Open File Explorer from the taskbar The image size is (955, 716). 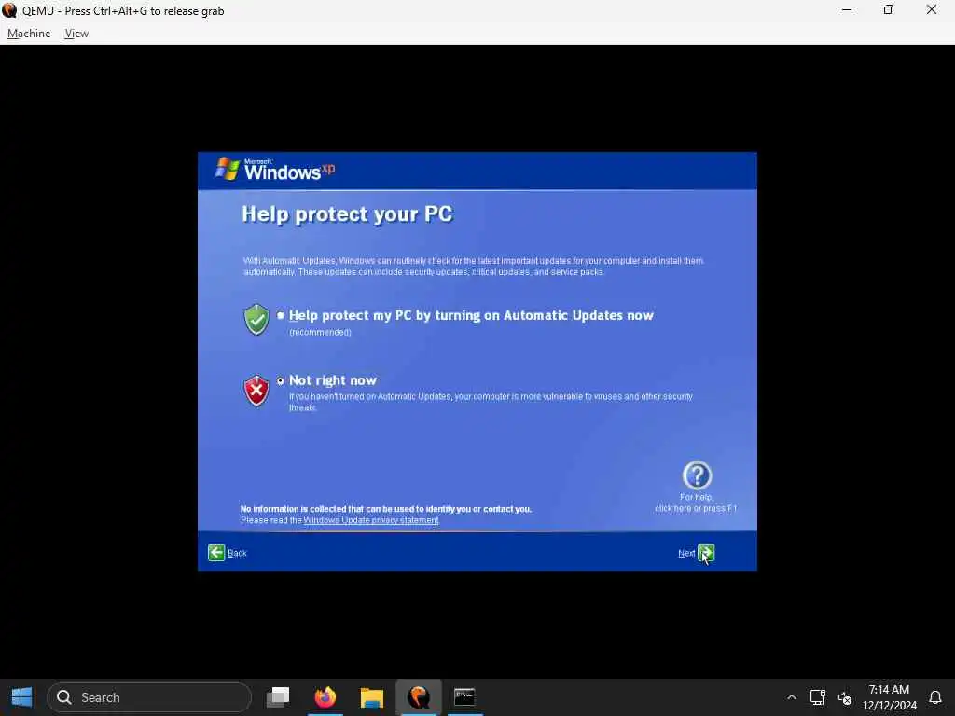coord(371,697)
